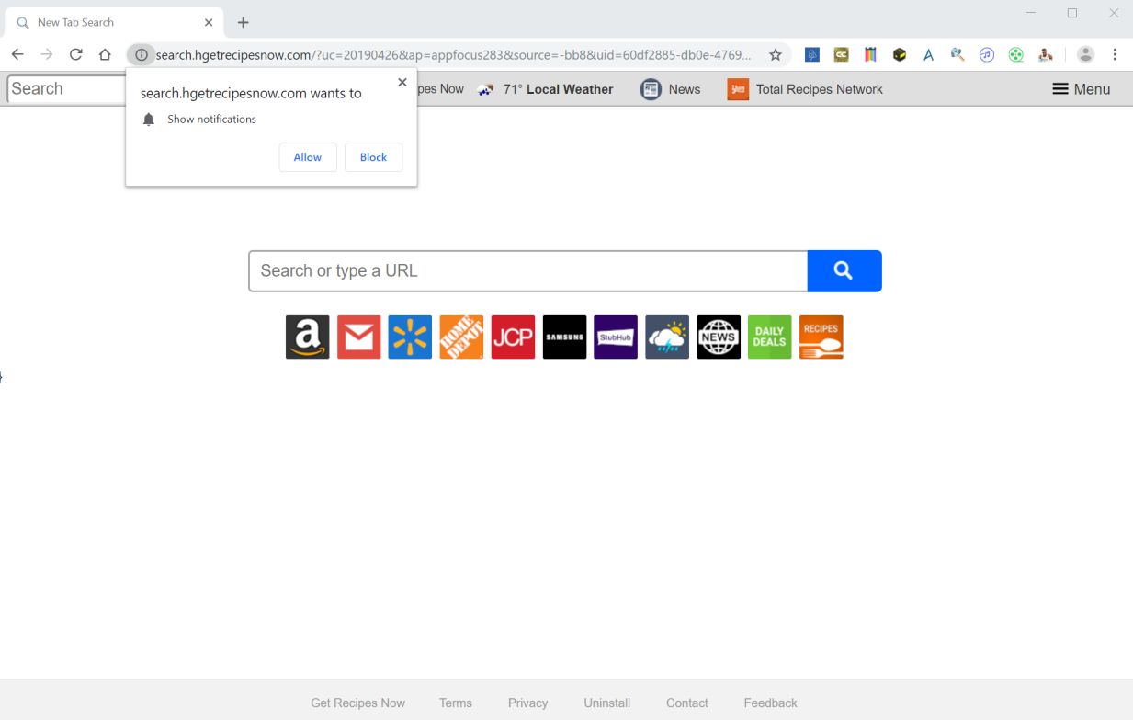Screen dimensions: 1133x720
Task: Click the black cube extension icon
Action: (900, 54)
